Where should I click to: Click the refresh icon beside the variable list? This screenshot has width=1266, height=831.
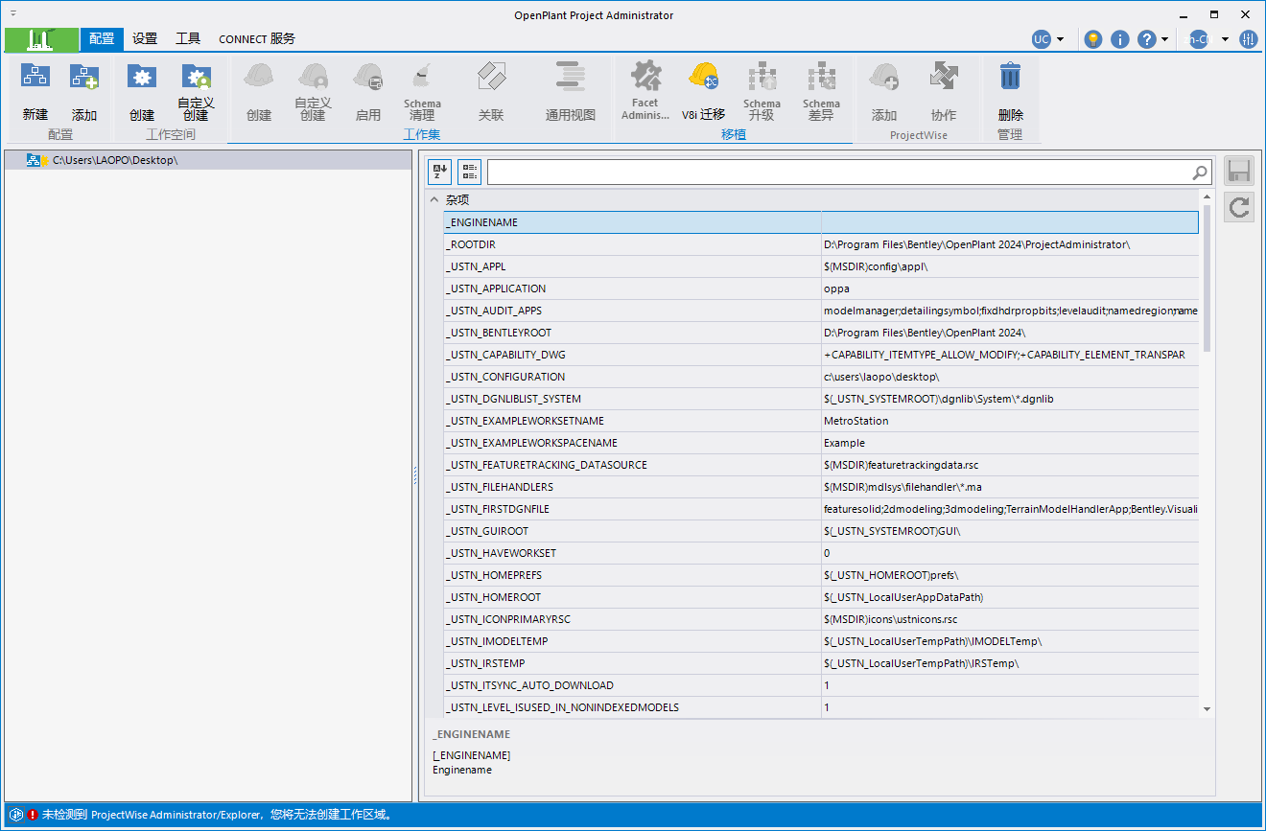click(1238, 207)
